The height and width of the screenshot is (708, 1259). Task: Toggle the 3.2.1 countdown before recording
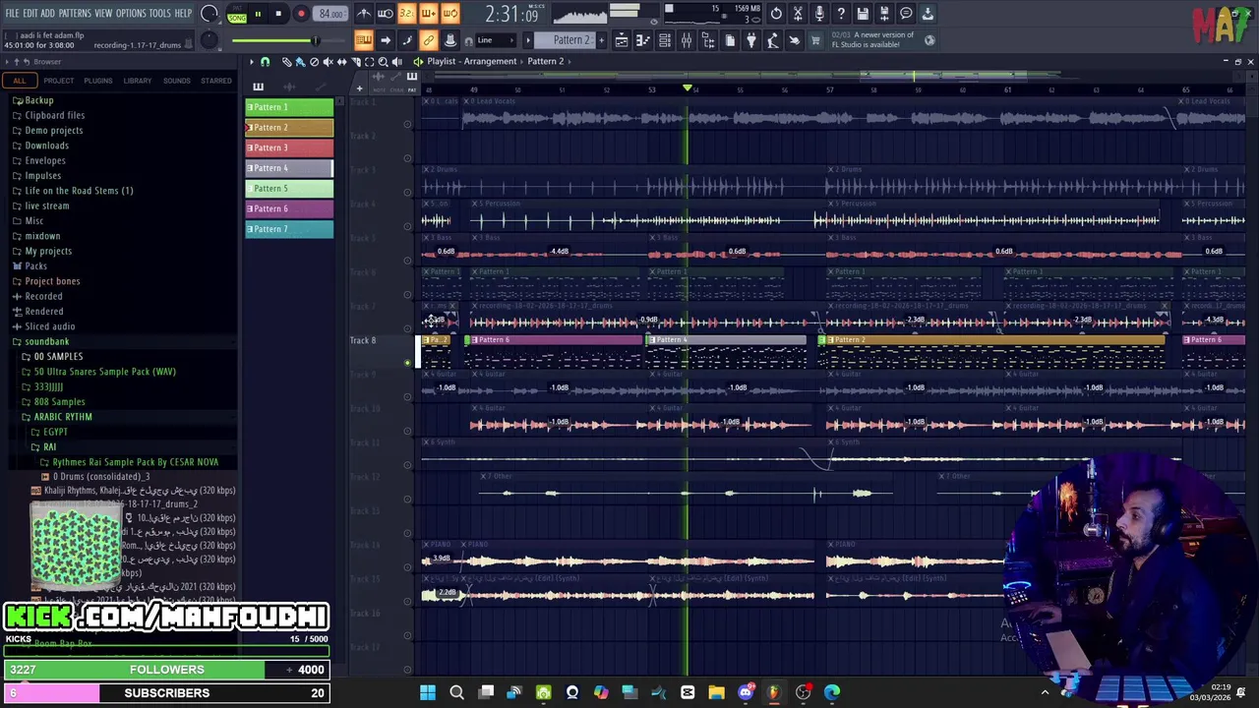click(406, 14)
